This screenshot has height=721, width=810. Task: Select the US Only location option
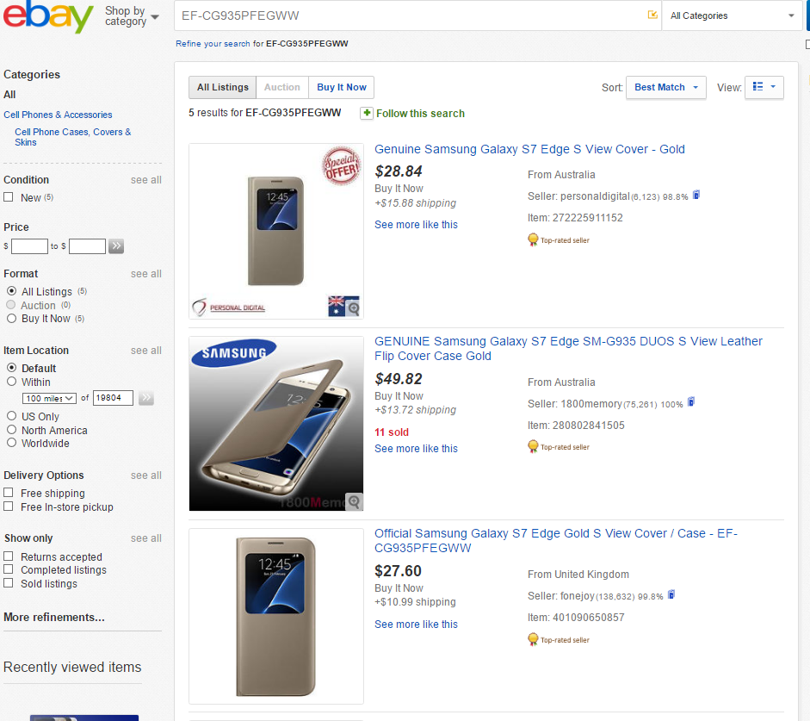pos(12,416)
